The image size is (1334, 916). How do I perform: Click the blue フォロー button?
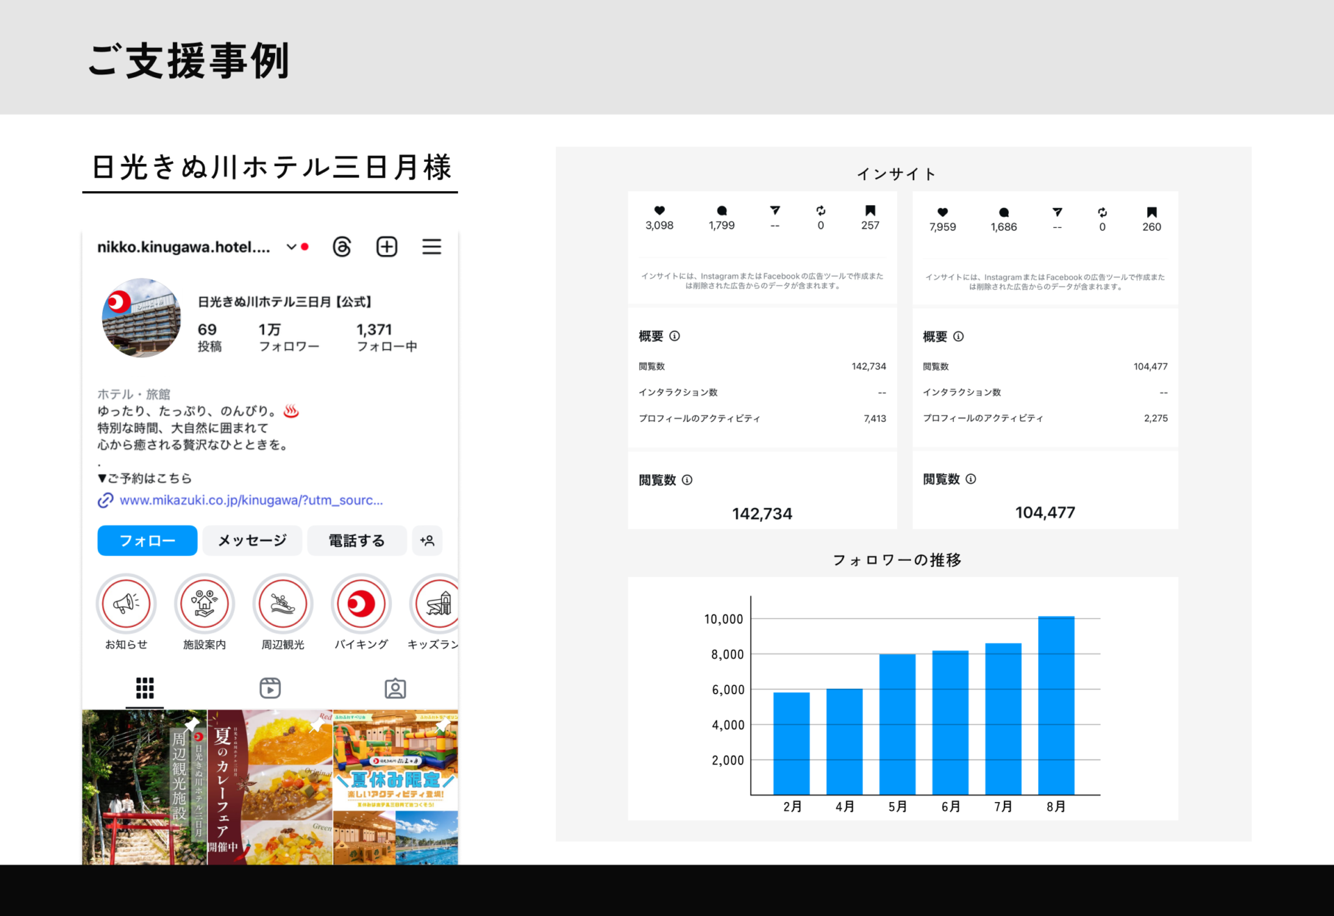tap(147, 541)
